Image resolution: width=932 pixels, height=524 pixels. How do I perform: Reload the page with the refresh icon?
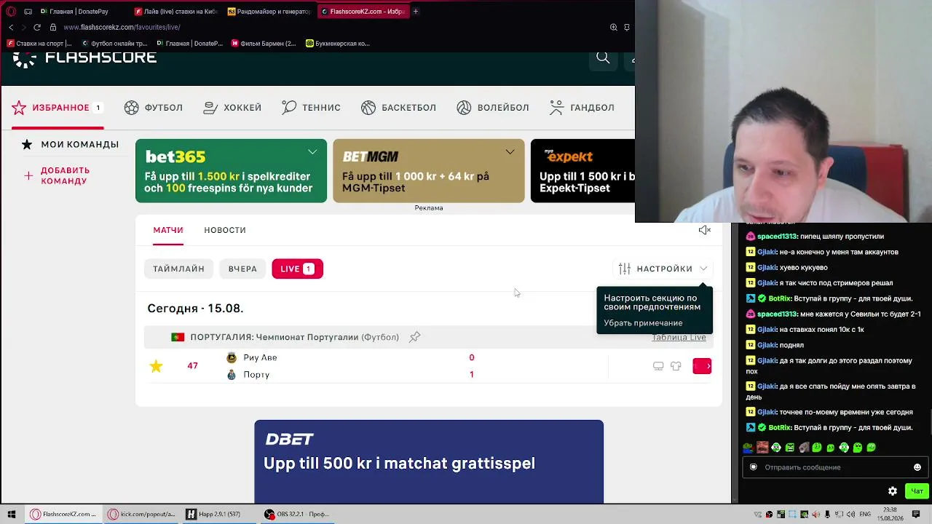point(37,27)
